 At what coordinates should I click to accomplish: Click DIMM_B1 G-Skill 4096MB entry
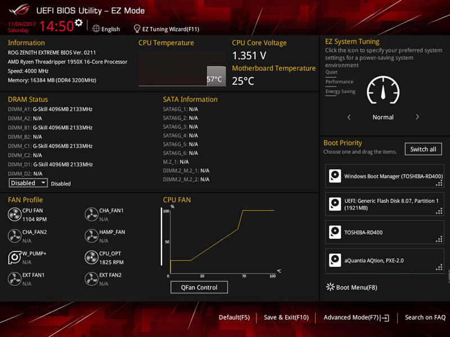tap(50, 127)
